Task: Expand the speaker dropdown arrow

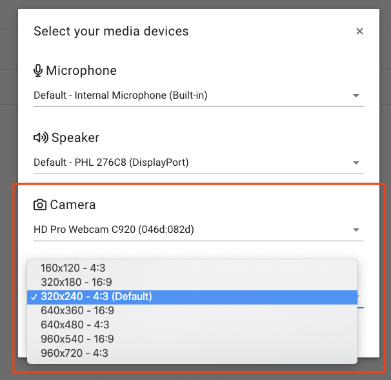Action: click(x=356, y=163)
